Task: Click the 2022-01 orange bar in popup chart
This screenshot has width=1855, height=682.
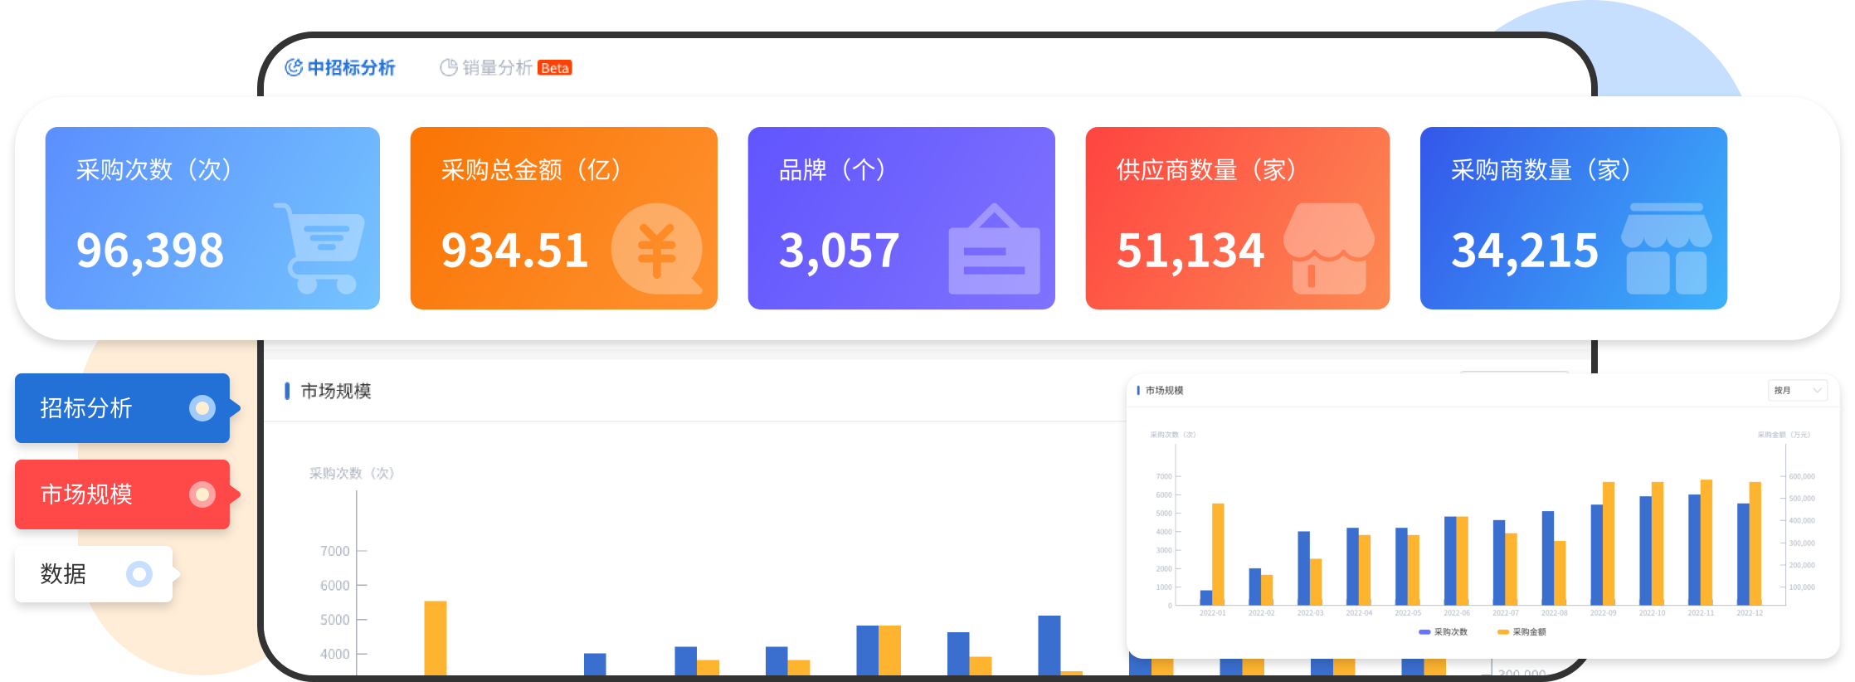Action: (1218, 554)
